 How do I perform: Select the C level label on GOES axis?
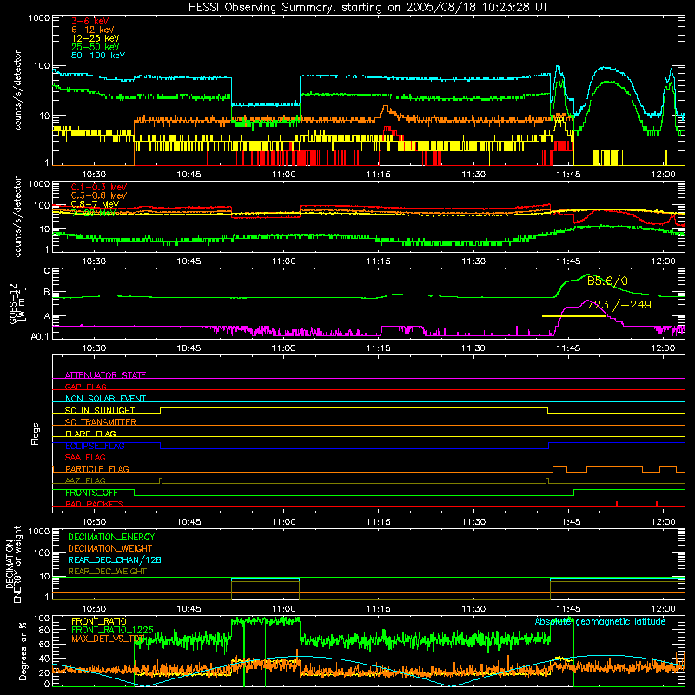click(x=47, y=270)
